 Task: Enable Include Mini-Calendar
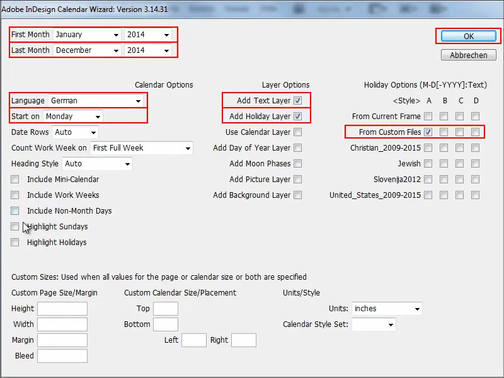pyautogui.click(x=14, y=180)
